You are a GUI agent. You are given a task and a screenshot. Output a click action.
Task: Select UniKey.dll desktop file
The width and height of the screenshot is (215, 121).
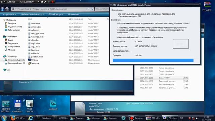pos(53,105)
